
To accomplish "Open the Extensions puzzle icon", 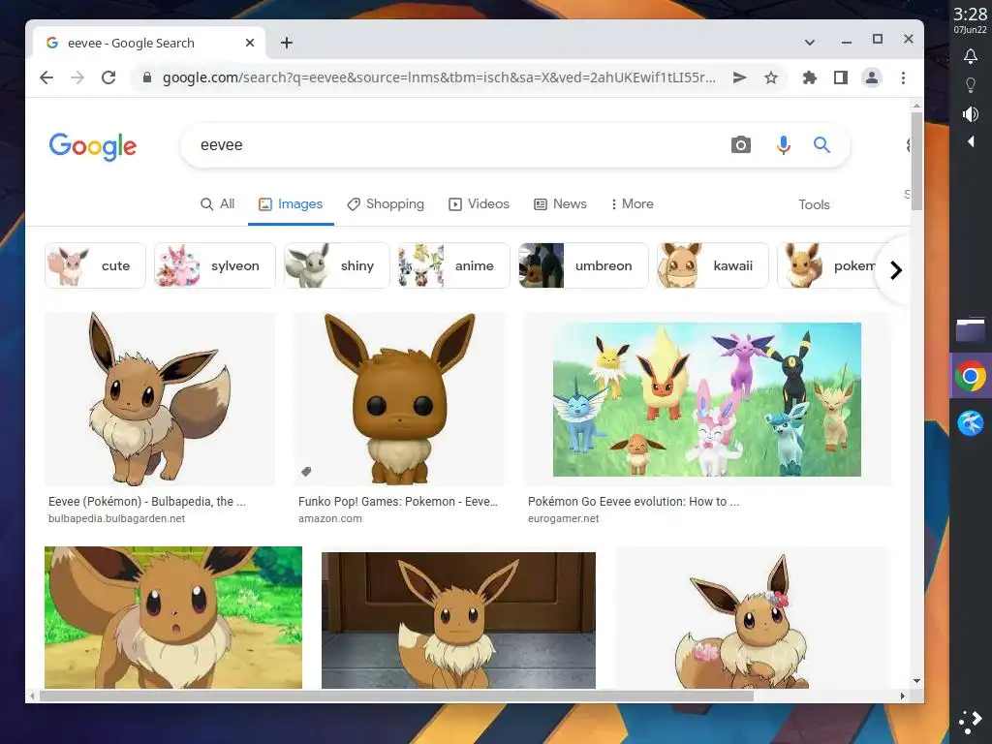I will 809,77.
